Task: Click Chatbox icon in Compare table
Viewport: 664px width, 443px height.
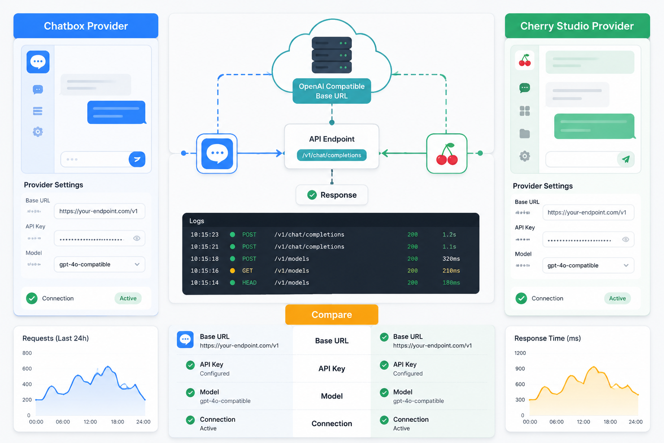Action: 185,340
